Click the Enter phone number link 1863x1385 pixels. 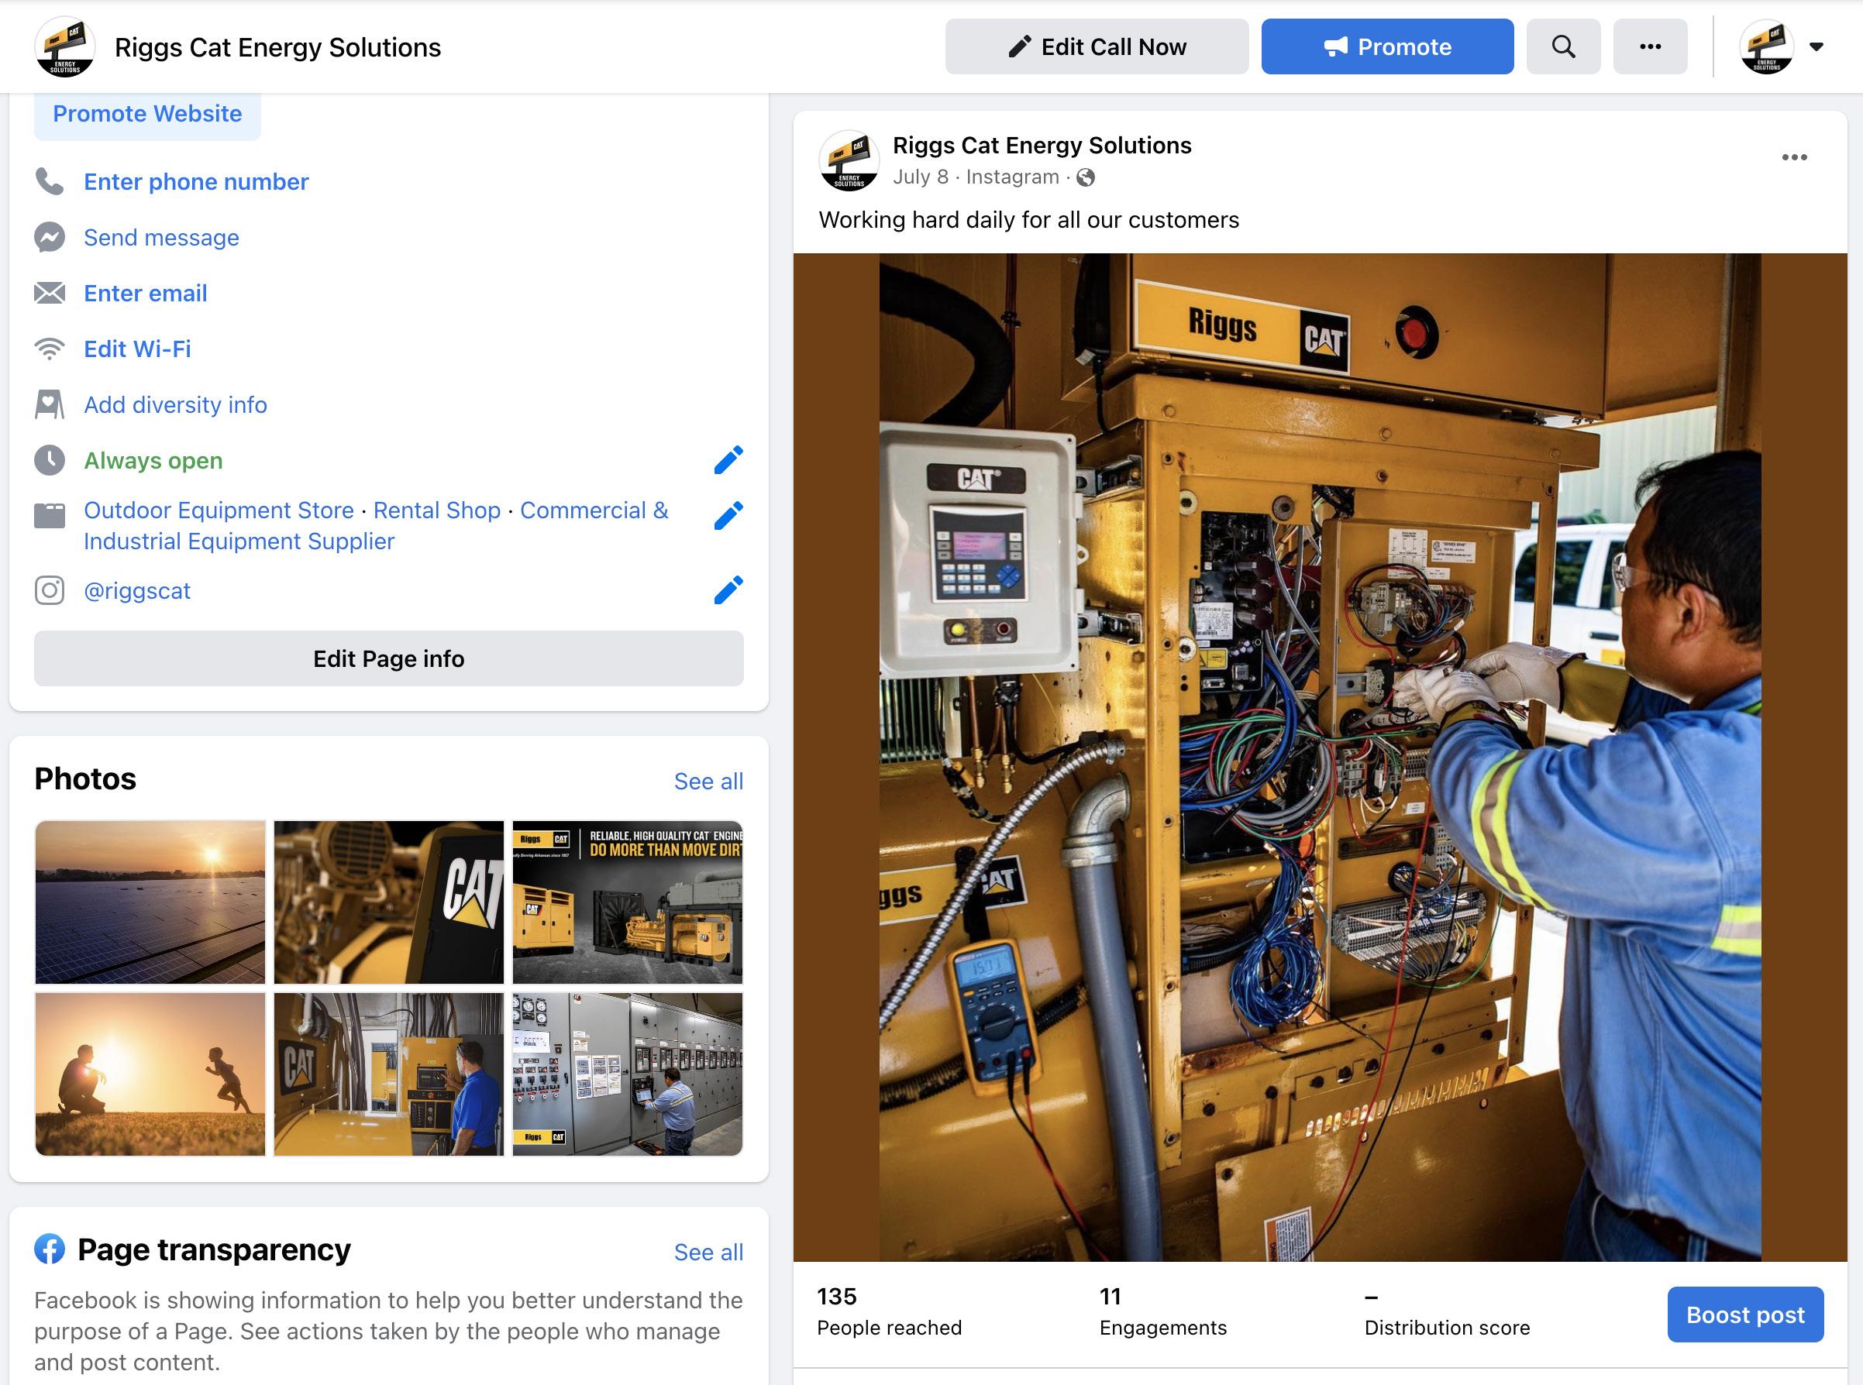tap(196, 182)
